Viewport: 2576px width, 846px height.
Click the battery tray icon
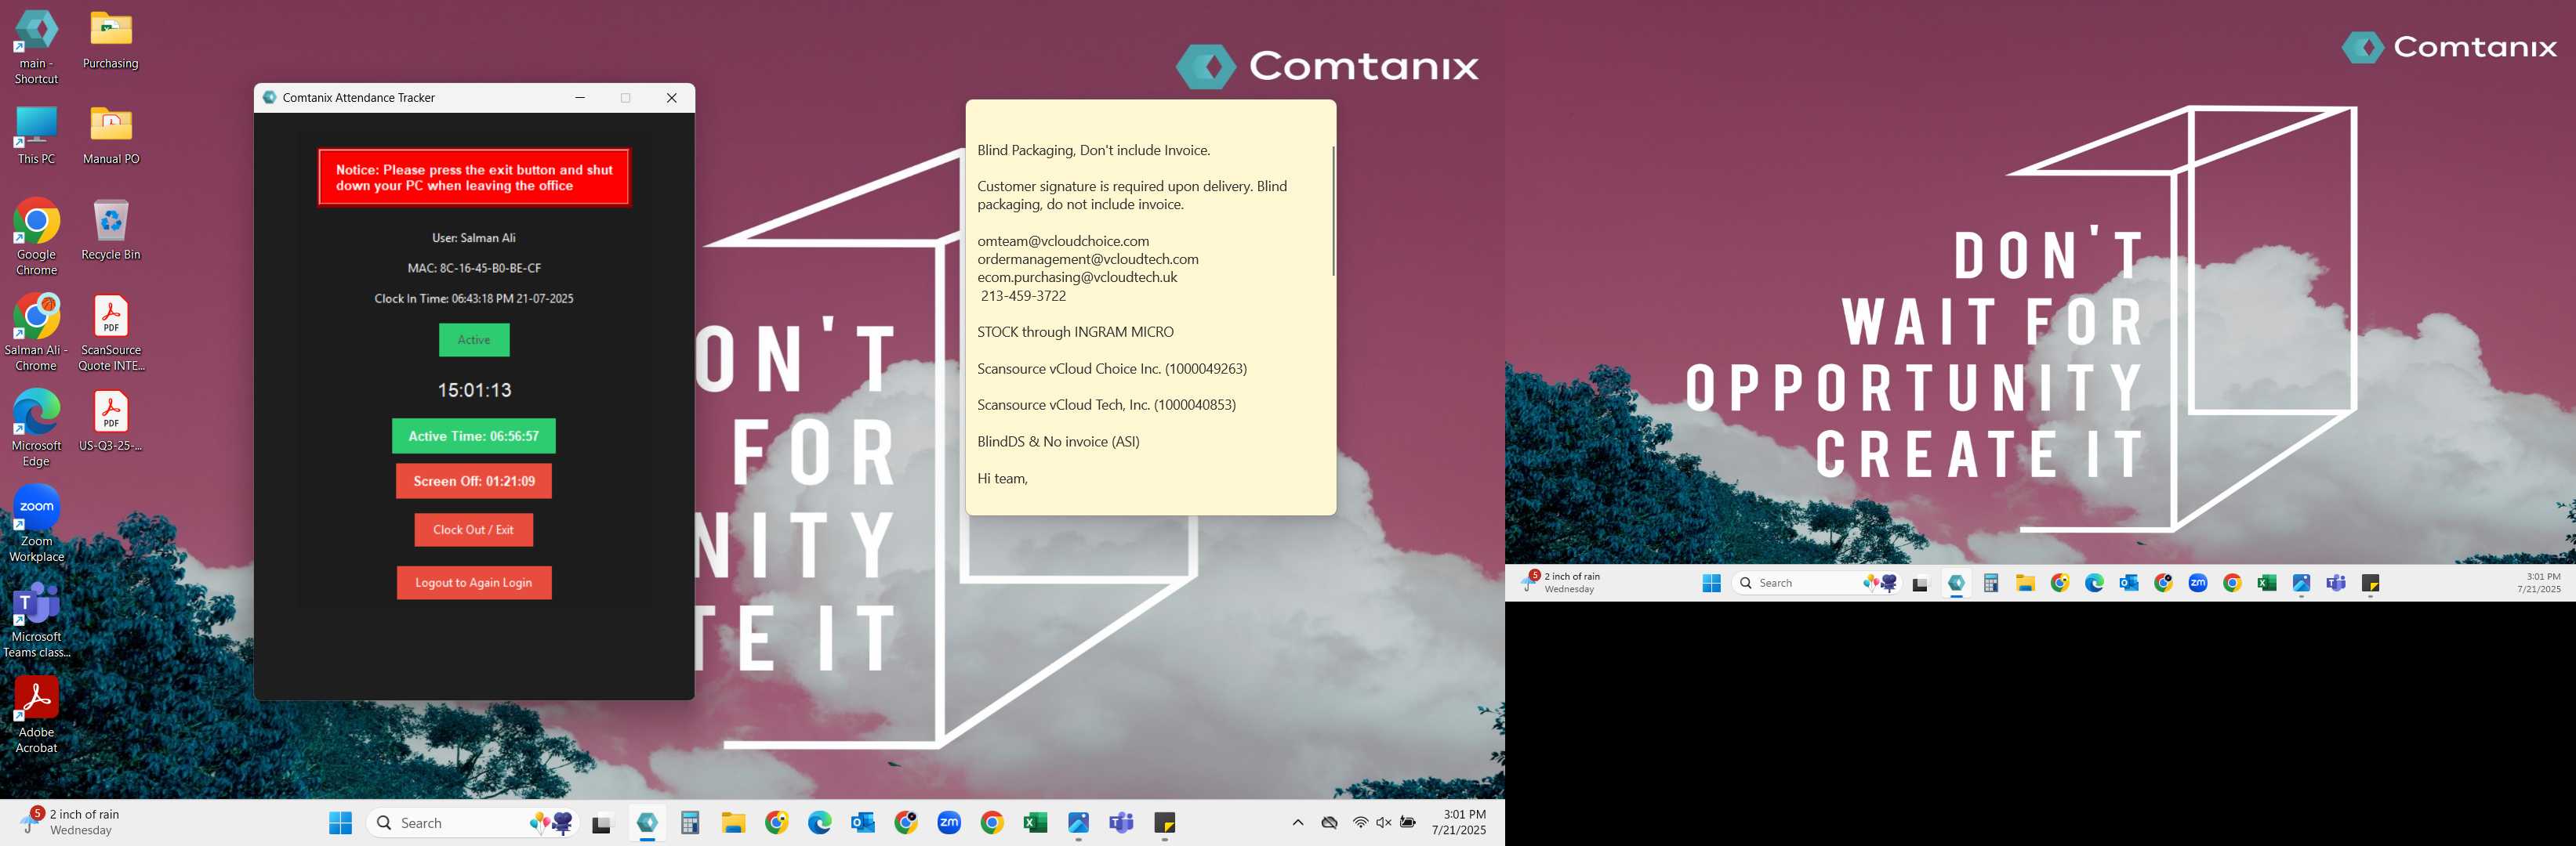click(1408, 823)
